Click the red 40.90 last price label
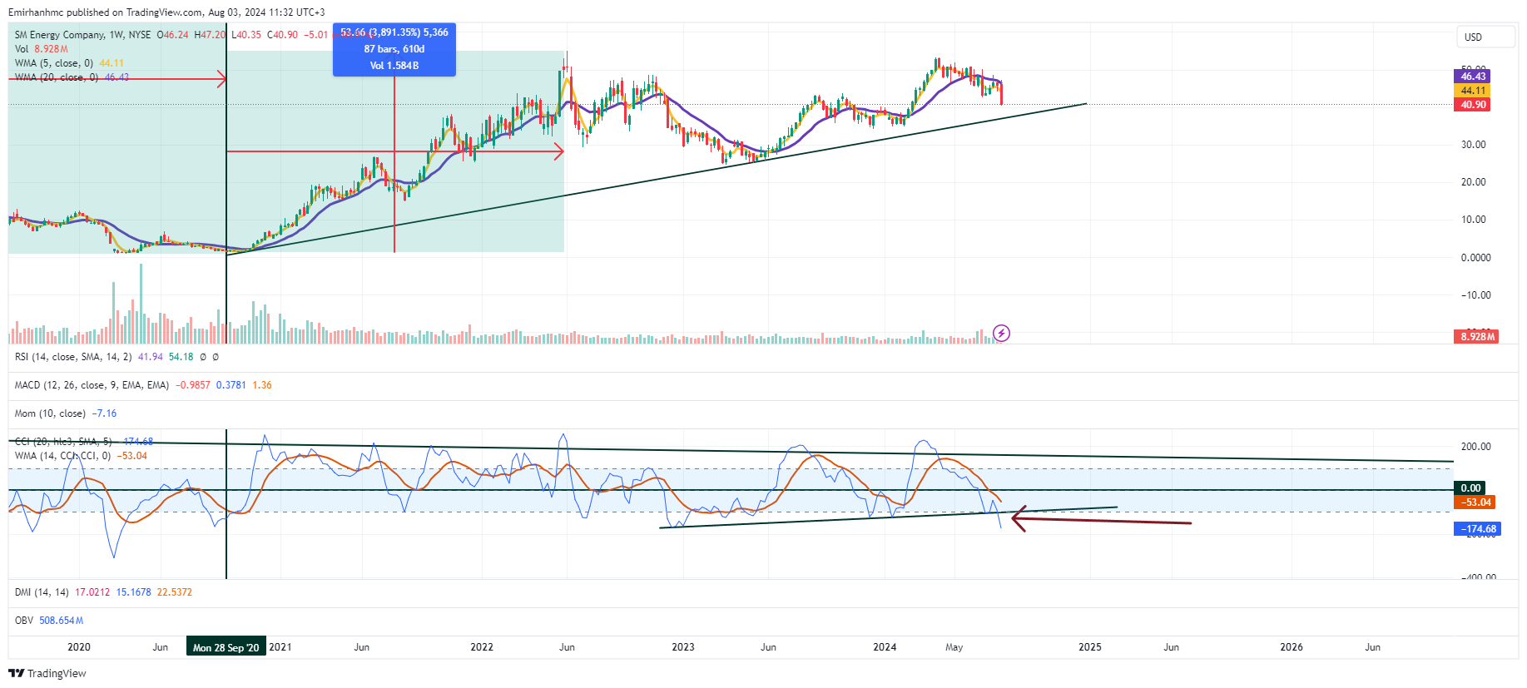Viewport: 1527px width, 688px height. click(x=1472, y=105)
